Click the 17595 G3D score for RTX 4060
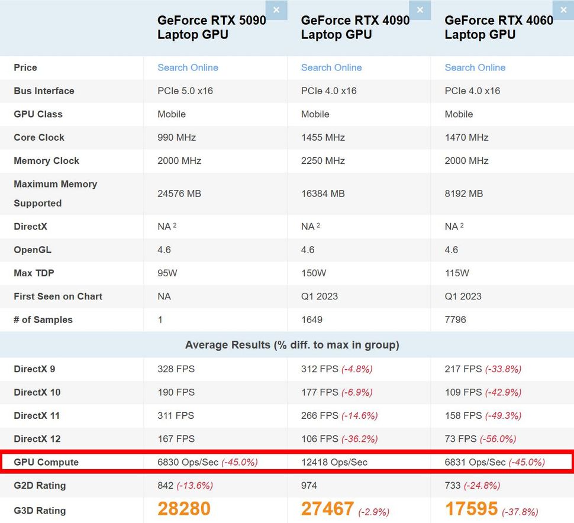 point(470,508)
